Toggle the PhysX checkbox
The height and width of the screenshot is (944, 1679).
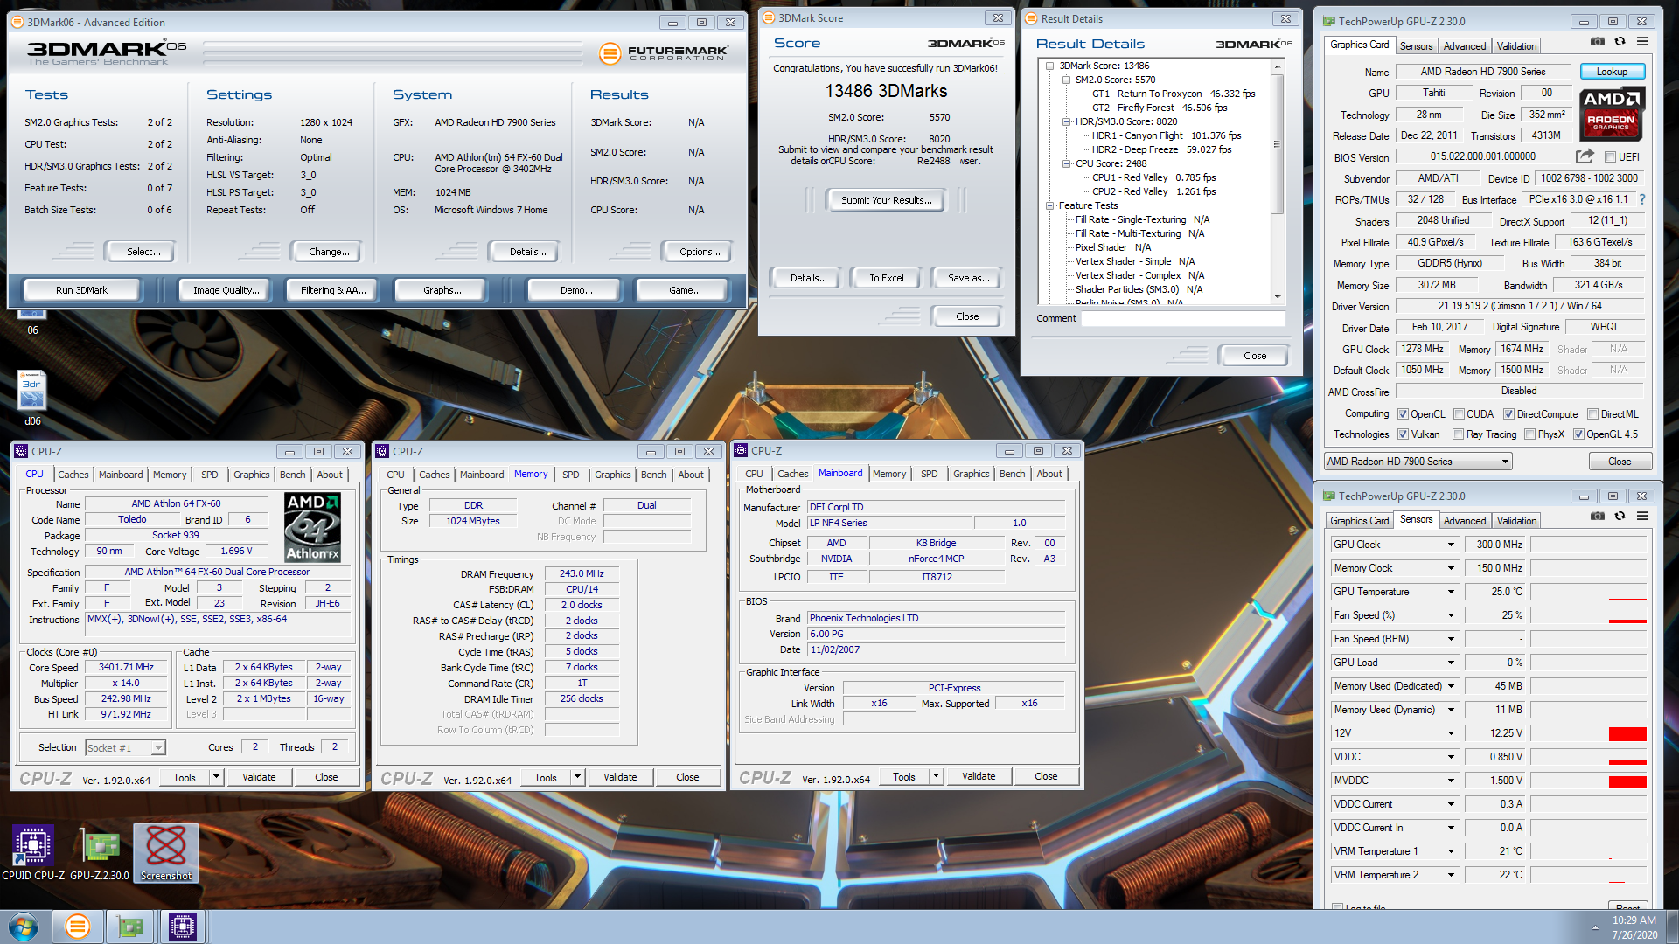click(1529, 434)
